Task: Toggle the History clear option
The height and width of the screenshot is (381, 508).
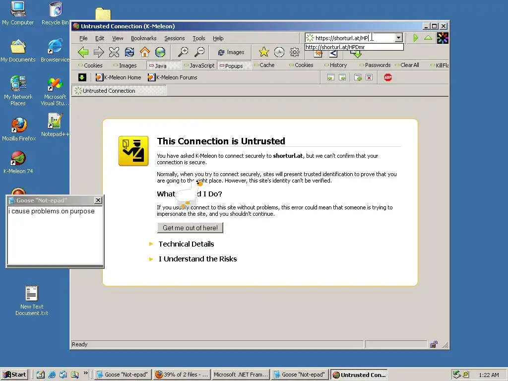Action: coord(336,65)
